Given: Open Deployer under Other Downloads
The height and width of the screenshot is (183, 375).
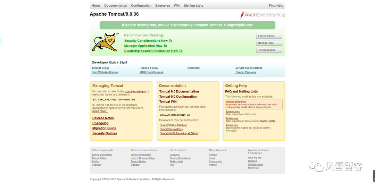Looking at the screenshot, I should coord(97,165).
